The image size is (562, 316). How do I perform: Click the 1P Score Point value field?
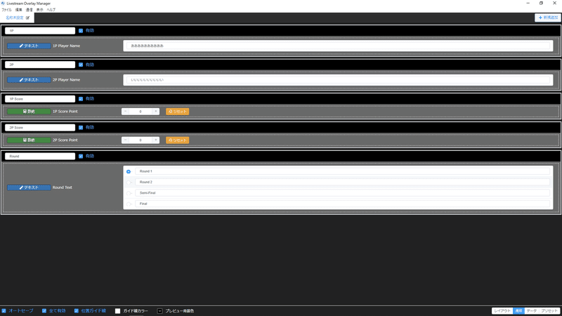click(140, 112)
